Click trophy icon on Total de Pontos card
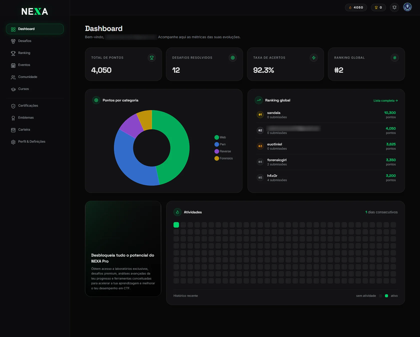 point(152,58)
